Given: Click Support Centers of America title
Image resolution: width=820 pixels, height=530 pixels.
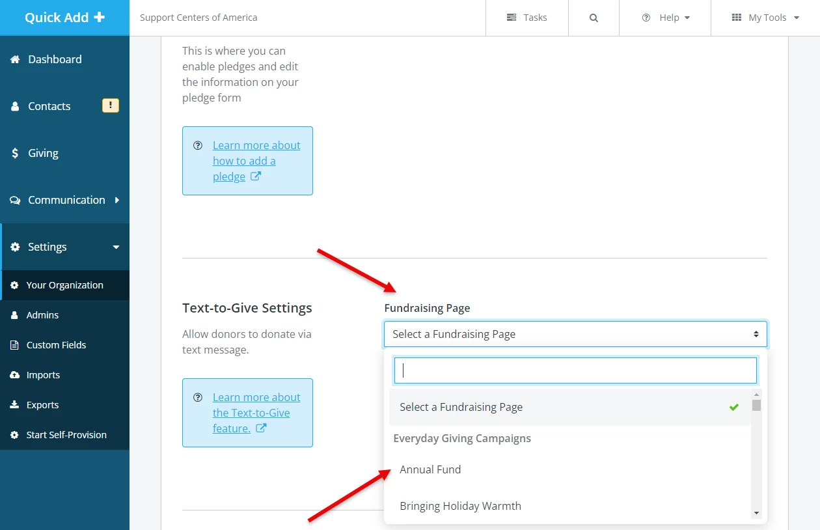Looking at the screenshot, I should click(x=198, y=18).
